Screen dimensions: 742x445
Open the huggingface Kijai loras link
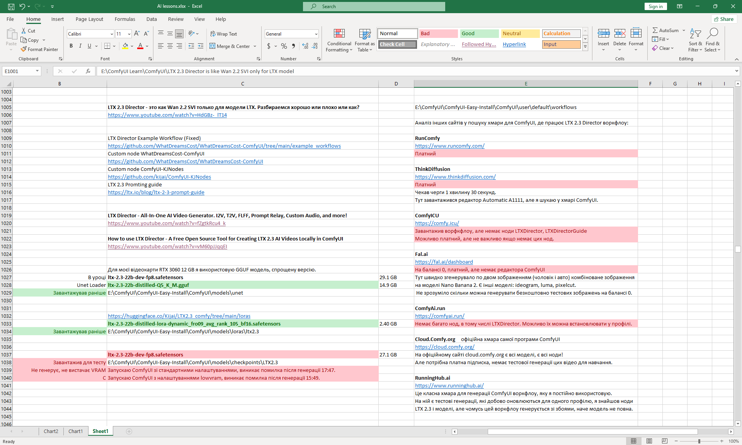click(179, 316)
